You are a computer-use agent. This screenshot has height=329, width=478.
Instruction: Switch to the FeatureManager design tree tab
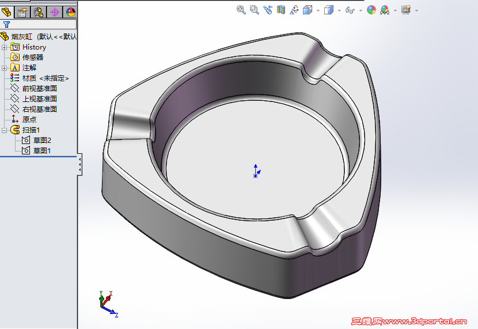pos(6,12)
